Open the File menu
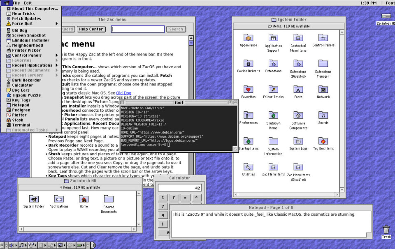 [16, 3]
